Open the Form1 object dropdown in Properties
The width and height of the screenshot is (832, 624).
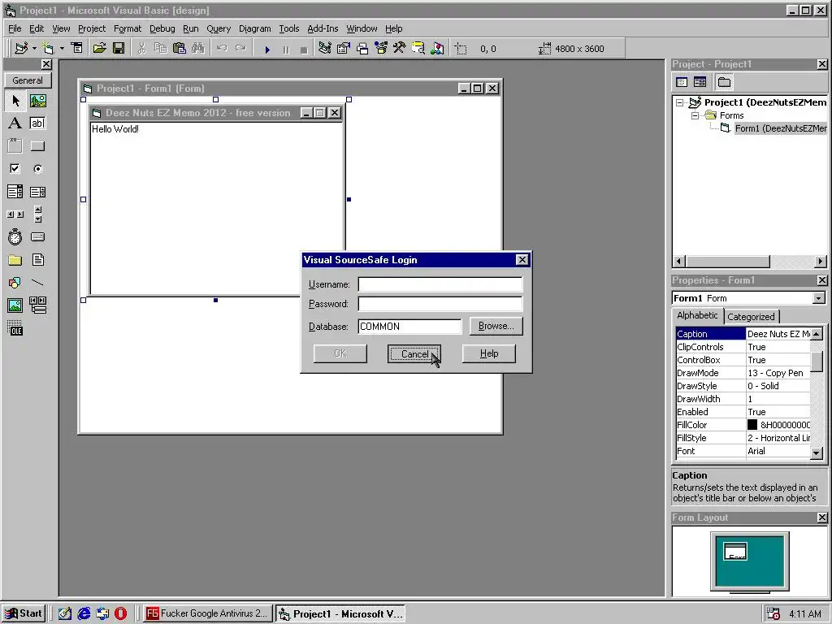pos(819,298)
